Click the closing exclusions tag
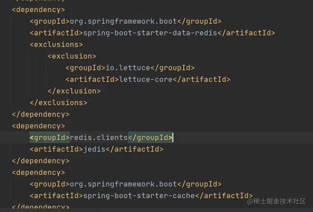 pos(59,102)
